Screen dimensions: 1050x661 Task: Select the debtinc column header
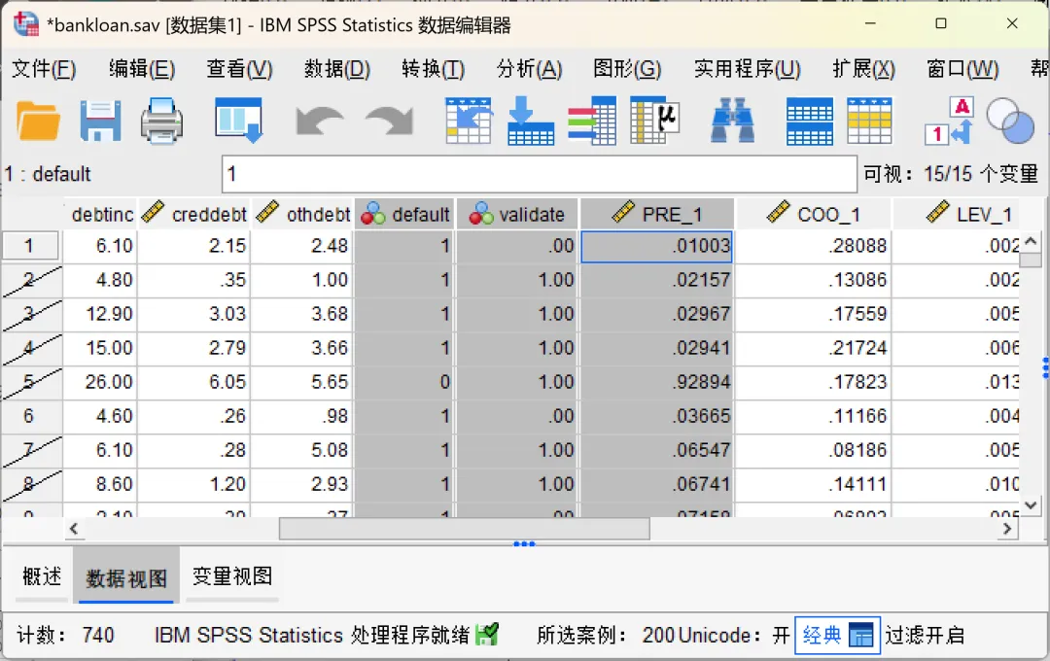pos(100,214)
